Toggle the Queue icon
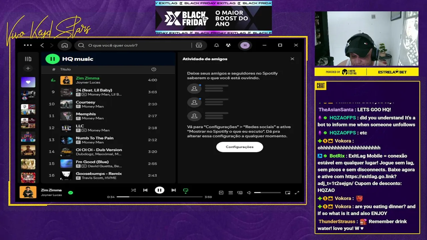 231,193
